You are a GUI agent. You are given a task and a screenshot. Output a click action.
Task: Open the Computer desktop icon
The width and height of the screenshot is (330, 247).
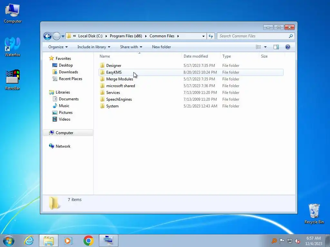[13, 13]
